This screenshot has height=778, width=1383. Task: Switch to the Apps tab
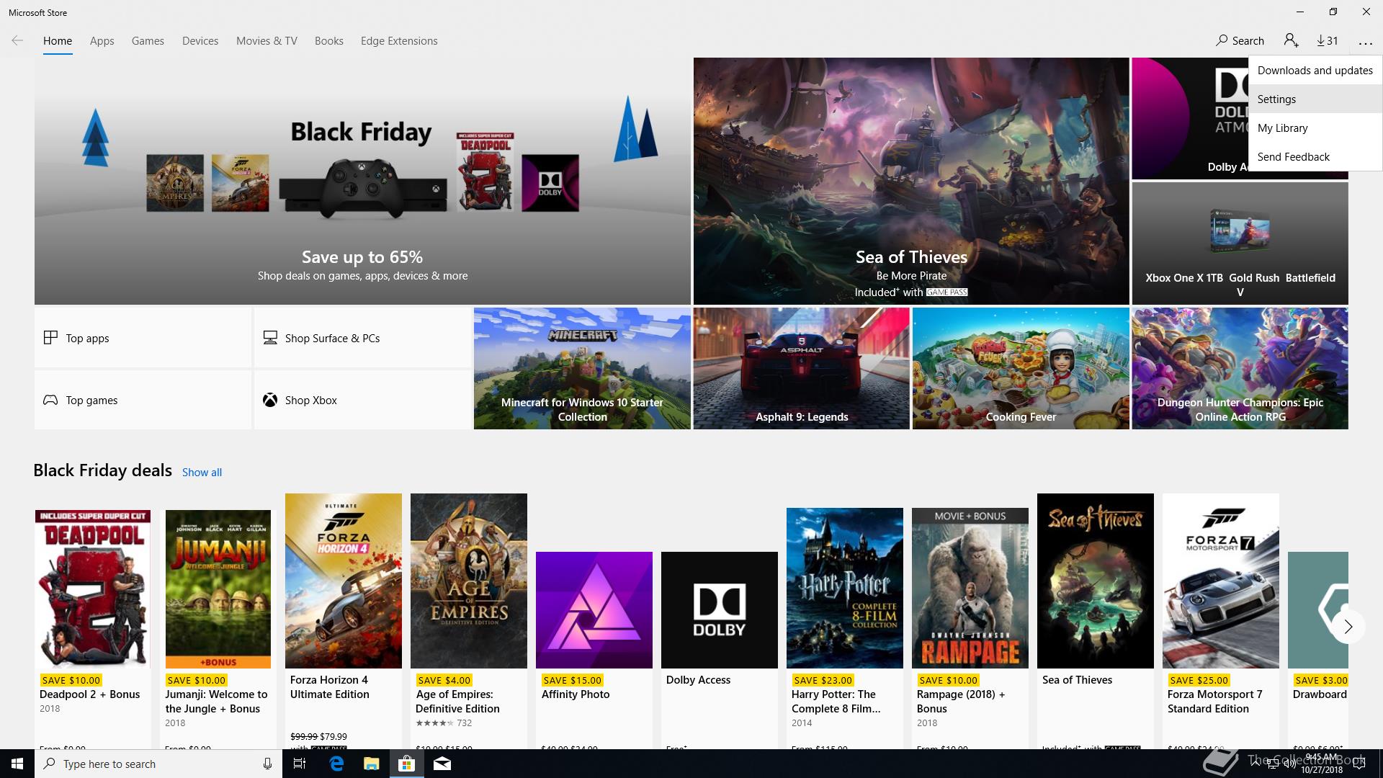click(x=102, y=41)
